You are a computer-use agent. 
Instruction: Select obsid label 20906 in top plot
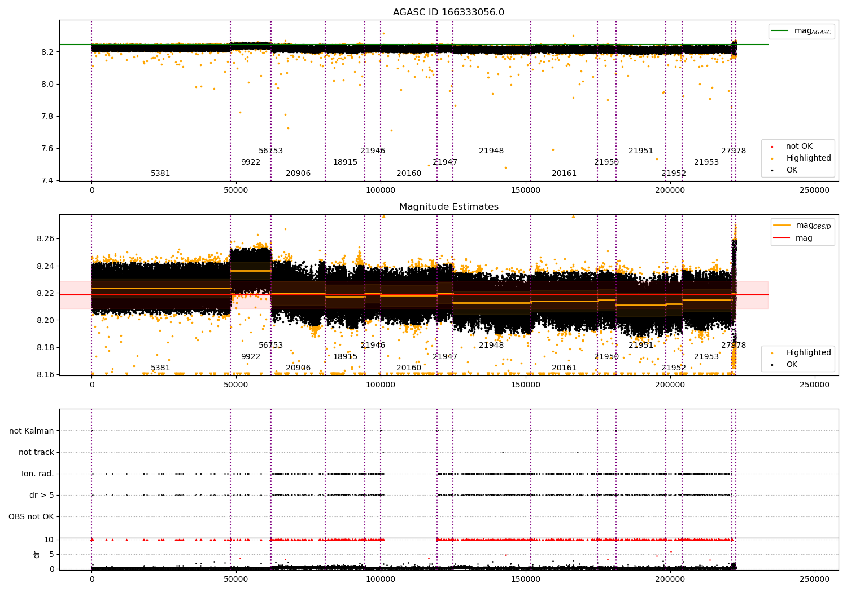click(x=298, y=174)
